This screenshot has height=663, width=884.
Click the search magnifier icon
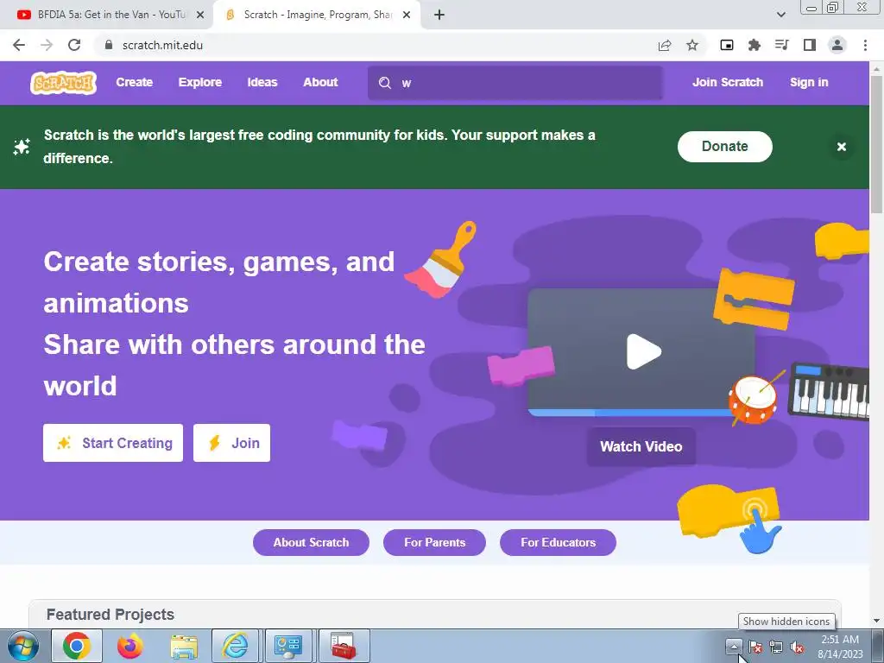[x=384, y=83]
